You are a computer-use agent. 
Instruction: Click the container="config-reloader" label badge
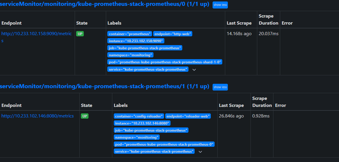click(139, 116)
